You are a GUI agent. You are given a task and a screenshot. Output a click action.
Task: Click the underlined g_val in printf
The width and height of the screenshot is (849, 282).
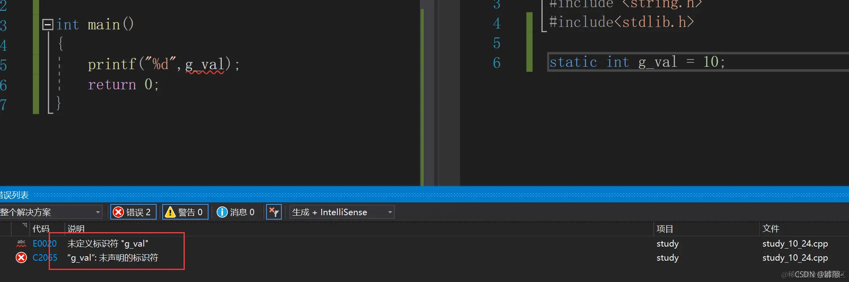pyautogui.click(x=205, y=65)
